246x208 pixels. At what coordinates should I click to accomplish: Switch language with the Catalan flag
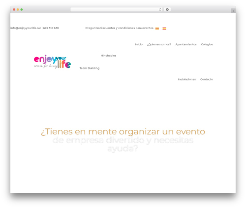click(x=157, y=29)
